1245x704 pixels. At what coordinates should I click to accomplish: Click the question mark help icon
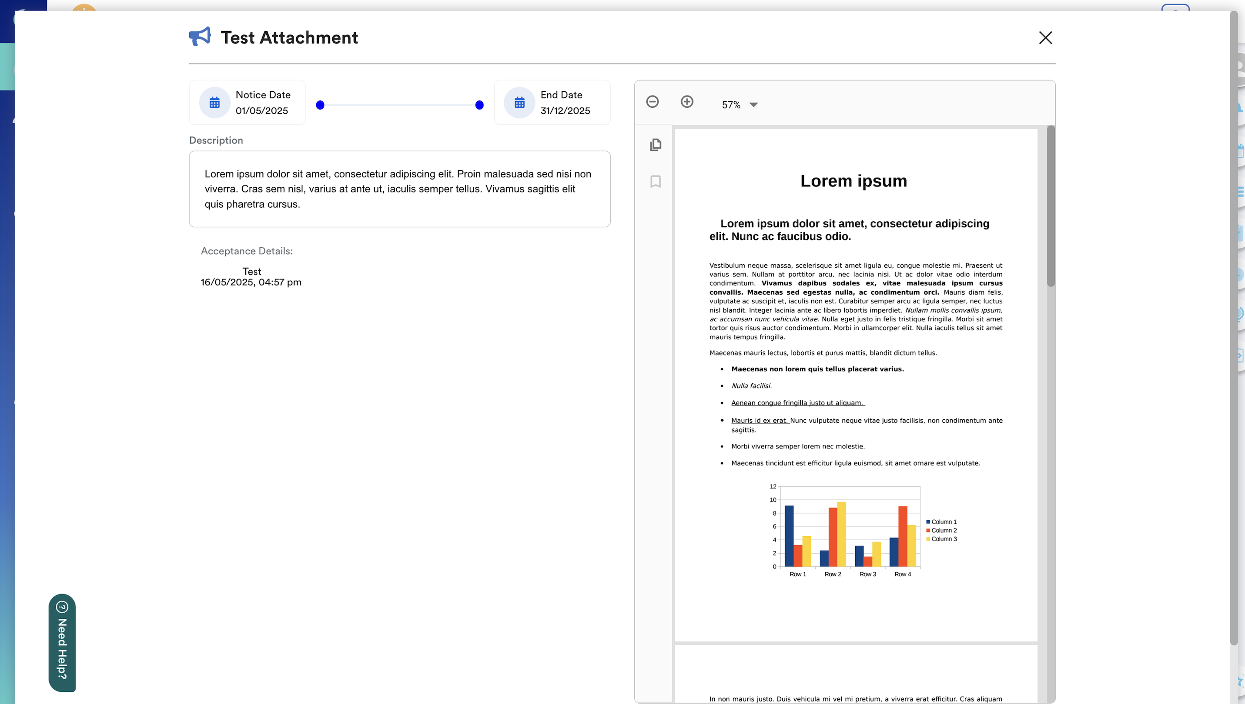(62, 607)
